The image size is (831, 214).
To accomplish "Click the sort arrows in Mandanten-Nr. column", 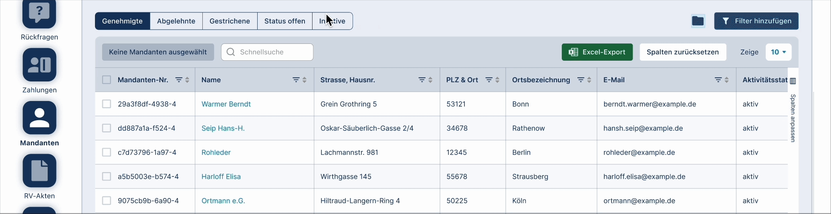I will pyautogui.click(x=187, y=80).
